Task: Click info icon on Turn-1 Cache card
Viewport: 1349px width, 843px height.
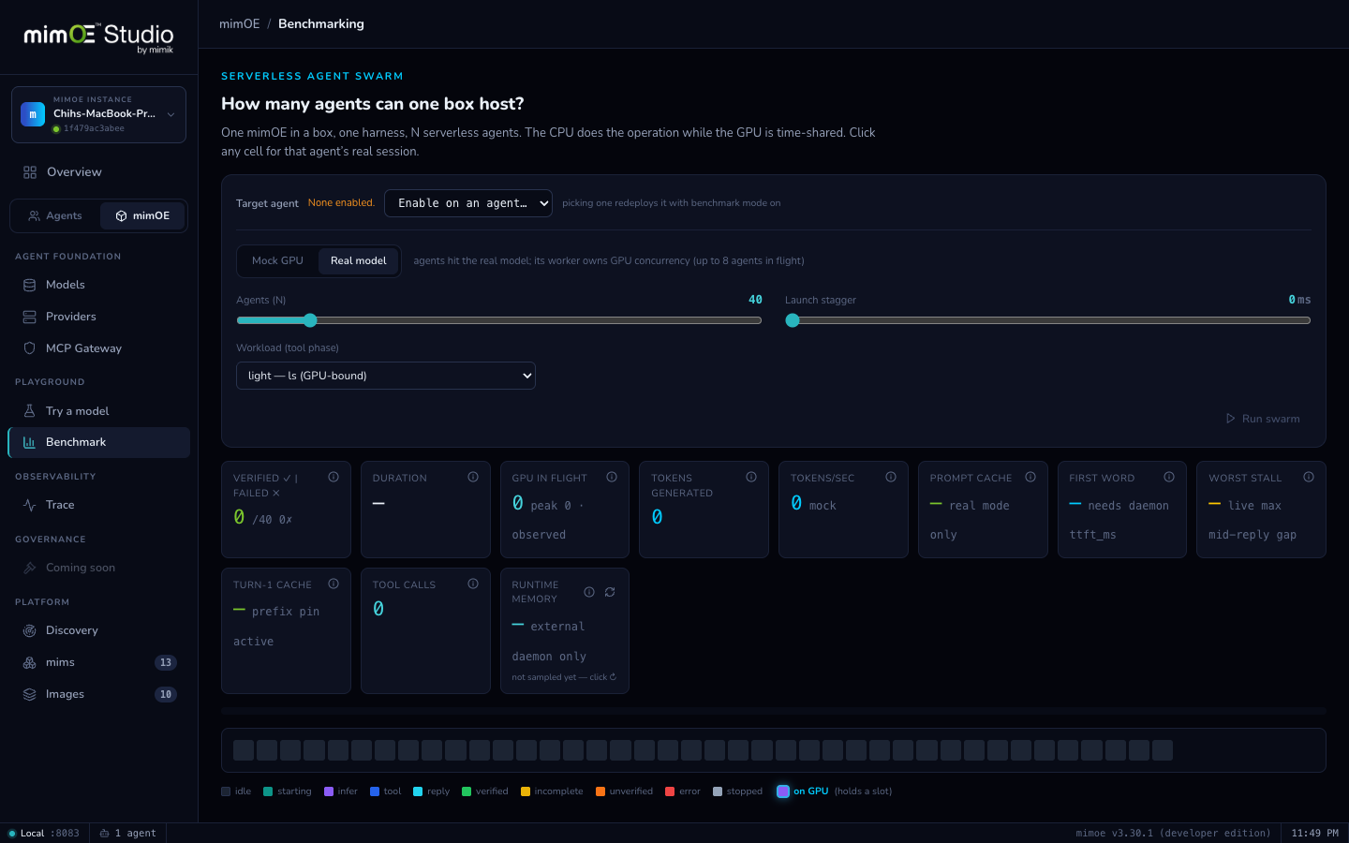Action: tap(334, 584)
